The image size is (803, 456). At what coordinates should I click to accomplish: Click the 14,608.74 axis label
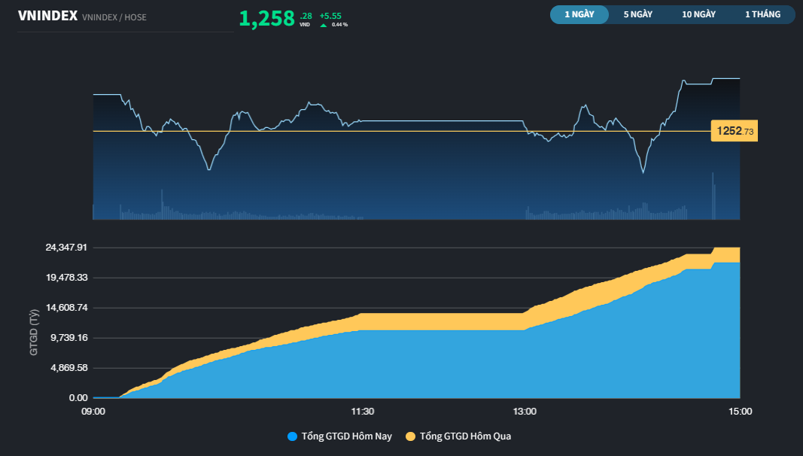coord(66,308)
